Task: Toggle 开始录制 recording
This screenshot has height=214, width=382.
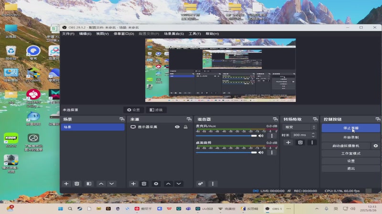Action: [351, 137]
